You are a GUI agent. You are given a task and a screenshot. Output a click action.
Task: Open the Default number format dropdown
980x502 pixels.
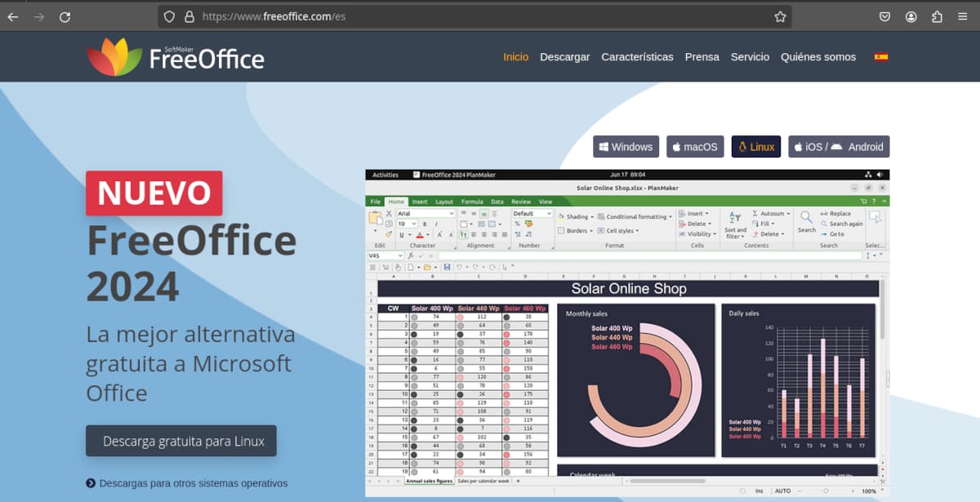click(549, 213)
